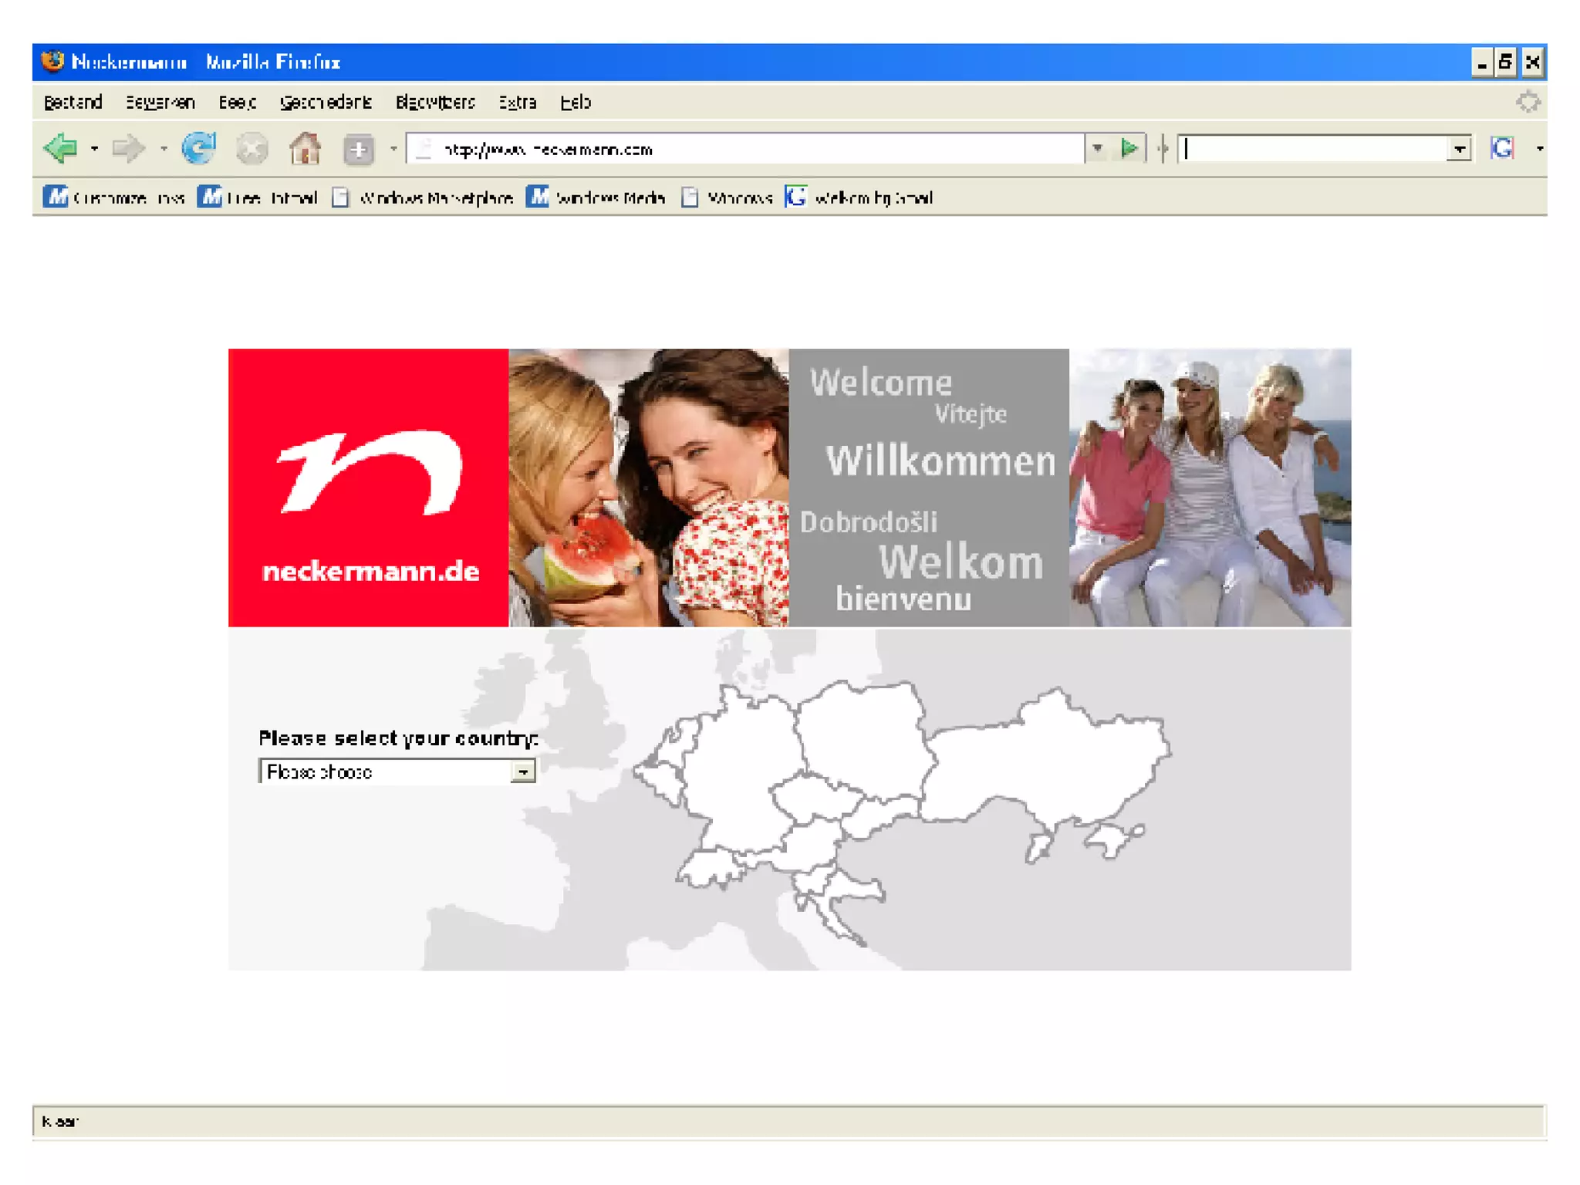Screen dimensions: 1580x1185
Task: Open the back history dropdown arrow
Action: [94, 148]
